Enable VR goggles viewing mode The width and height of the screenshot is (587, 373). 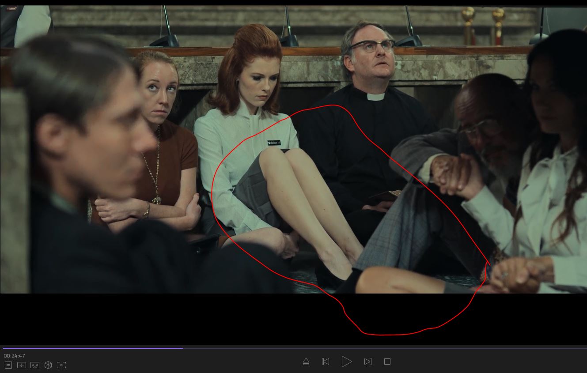tap(35, 365)
